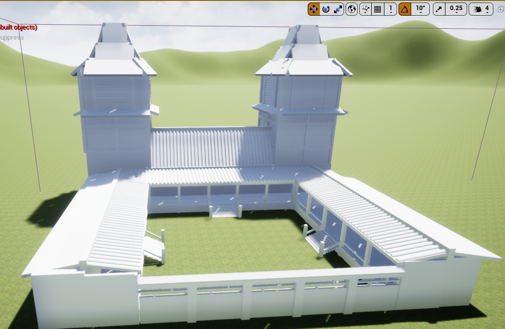Open the camera speed setting
The height and width of the screenshot is (329, 505).
point(481,9)
